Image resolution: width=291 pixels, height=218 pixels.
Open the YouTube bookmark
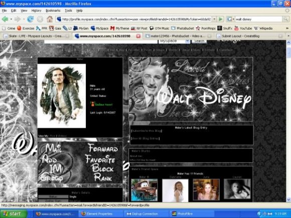(x=243, y=29)
